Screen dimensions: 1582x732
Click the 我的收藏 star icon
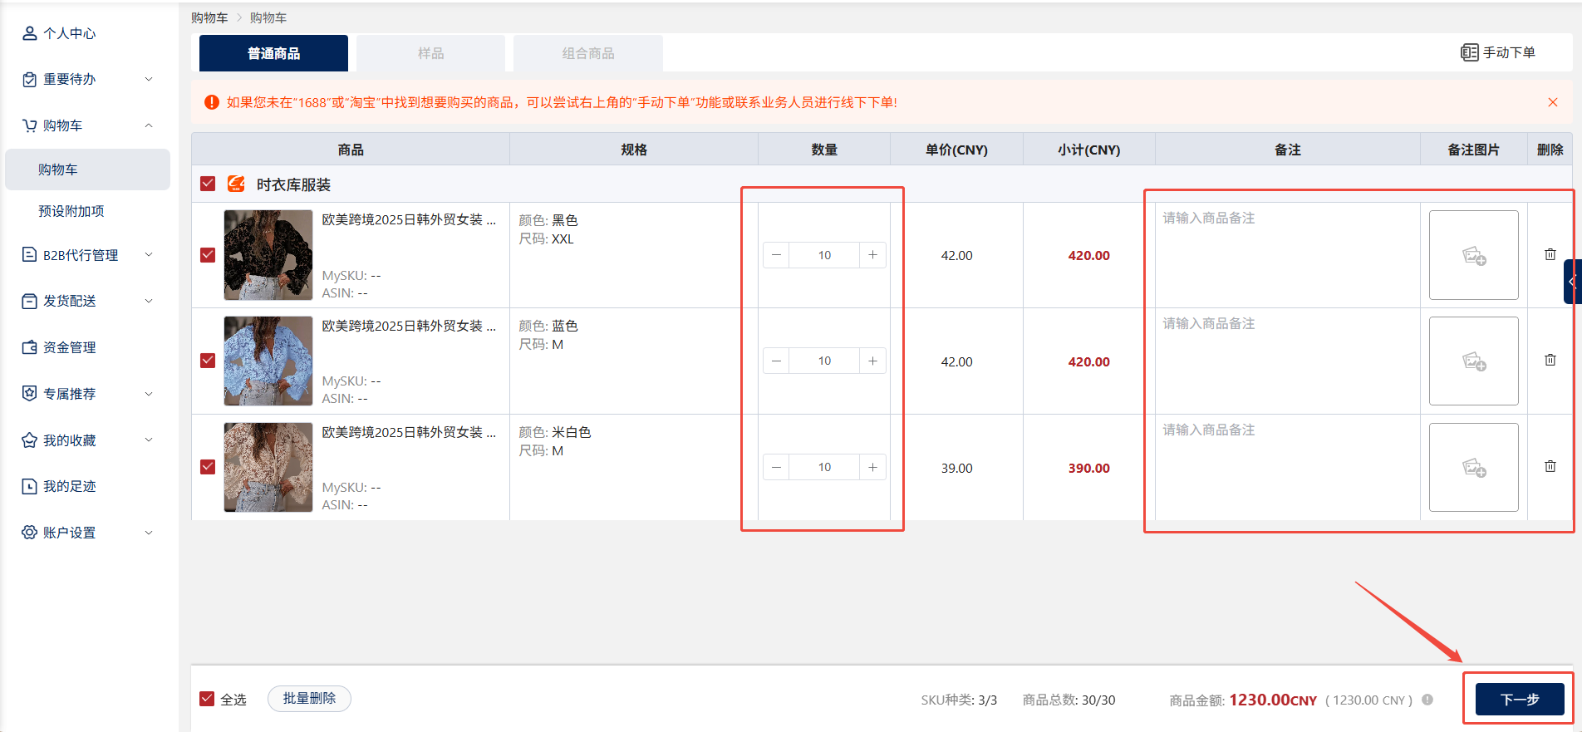[x=29, y=440]
